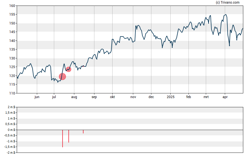The height and width of the screenshot is (157, 248).
Task: Click the '-0,5 m.$' volume axis label
Action: click(x=10, y=135)
